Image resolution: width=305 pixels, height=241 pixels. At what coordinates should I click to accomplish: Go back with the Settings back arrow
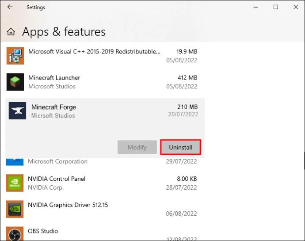[10, 7]
